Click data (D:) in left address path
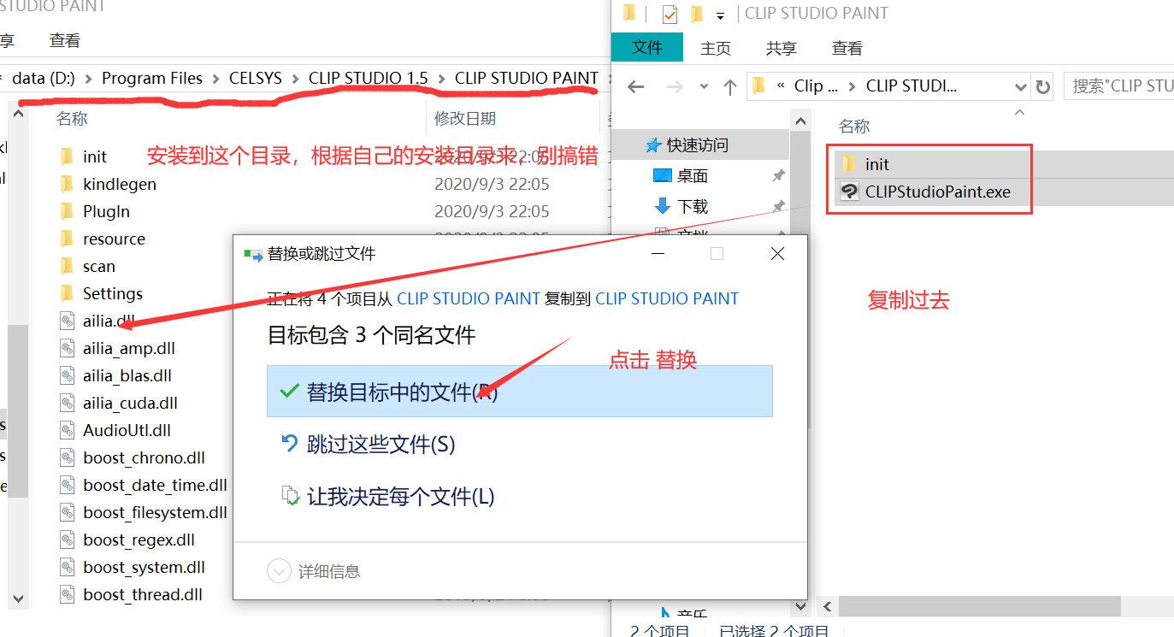This screenshot has height=637, width=1174. [44, 78]
